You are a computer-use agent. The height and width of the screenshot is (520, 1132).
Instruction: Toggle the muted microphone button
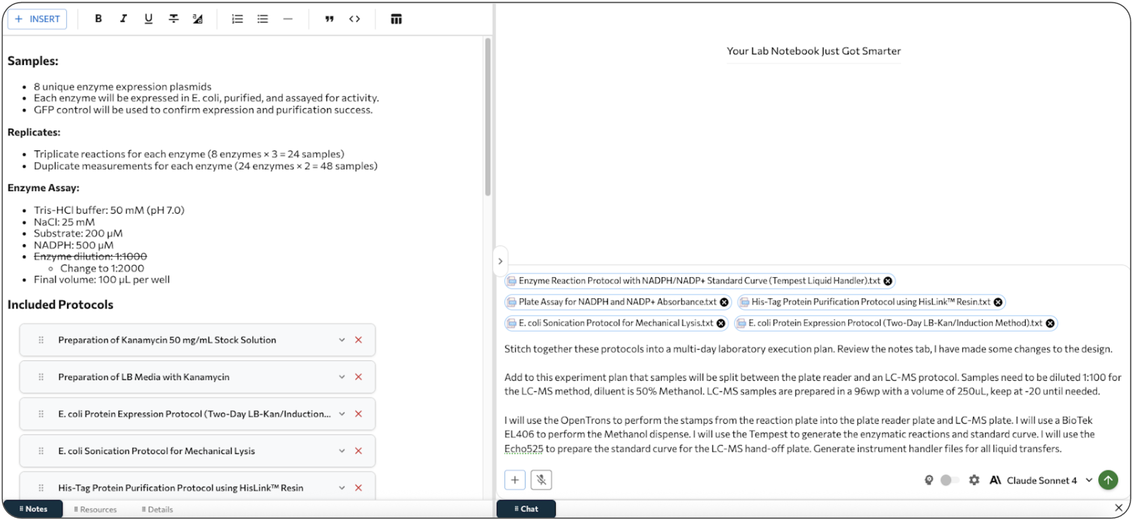point(541,479)
